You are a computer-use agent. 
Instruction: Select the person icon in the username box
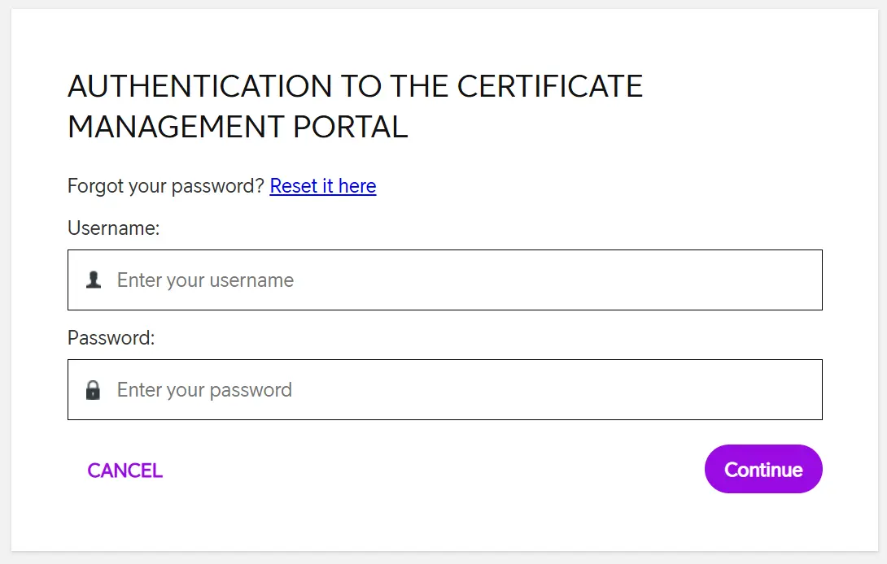94,280
